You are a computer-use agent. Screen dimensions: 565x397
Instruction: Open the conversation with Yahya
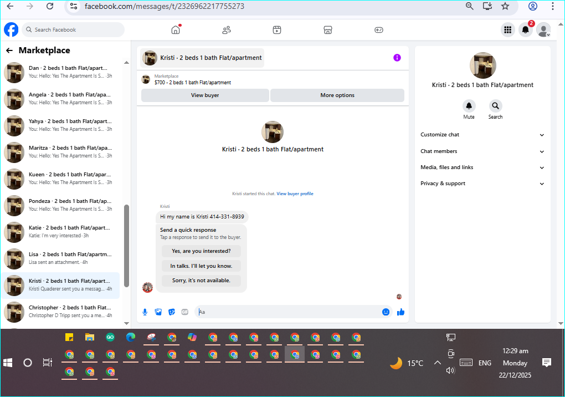click(60, 125)
